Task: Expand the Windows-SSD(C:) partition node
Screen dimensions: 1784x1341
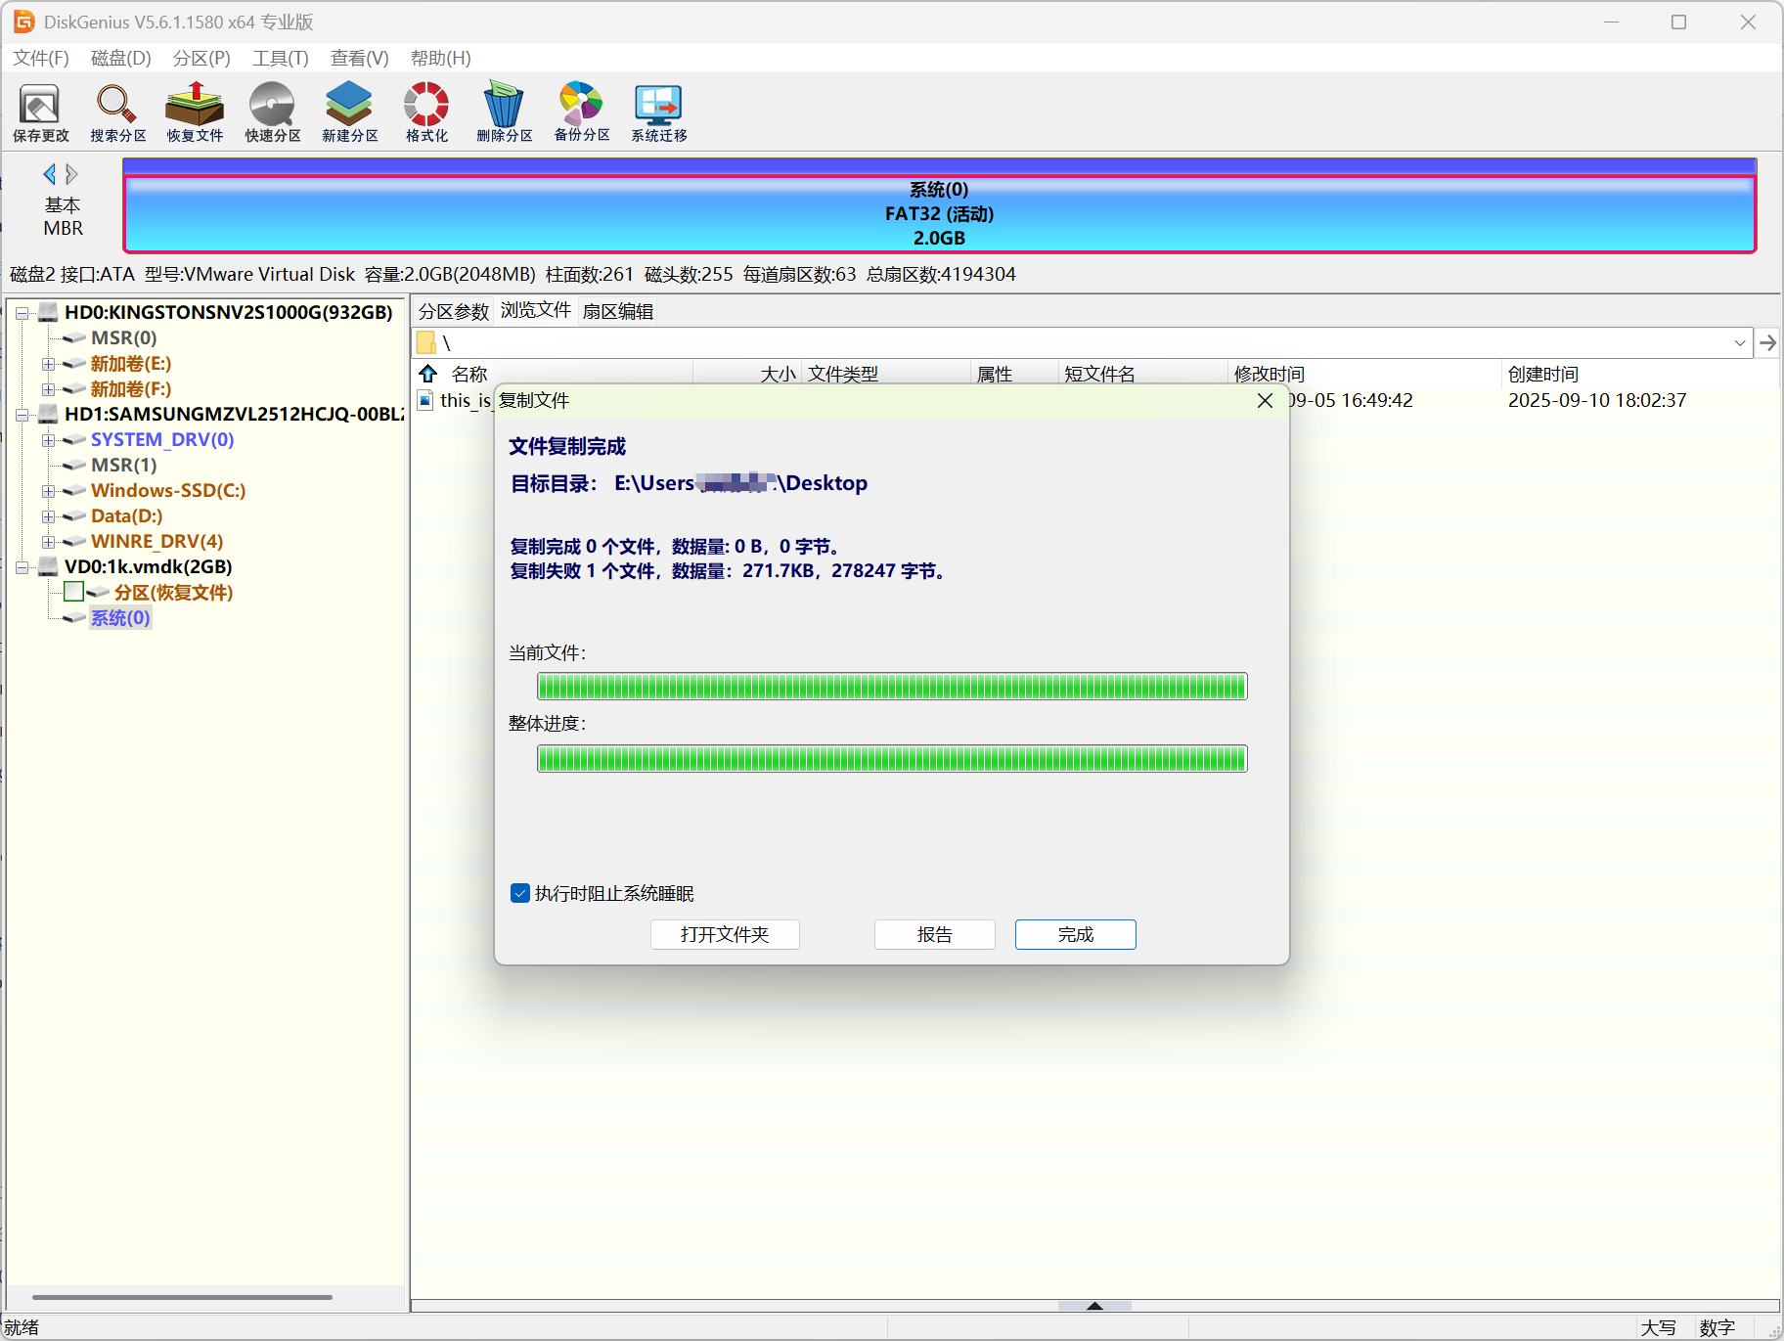Action: click(x=48, y=491)
